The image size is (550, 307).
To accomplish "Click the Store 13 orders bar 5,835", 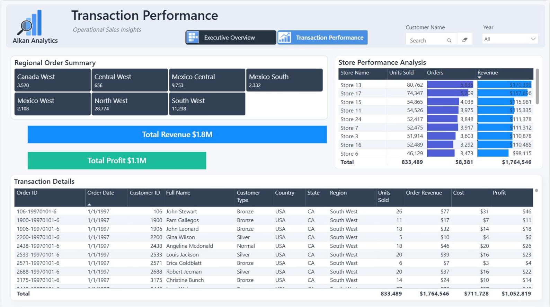I will (450, 85).
